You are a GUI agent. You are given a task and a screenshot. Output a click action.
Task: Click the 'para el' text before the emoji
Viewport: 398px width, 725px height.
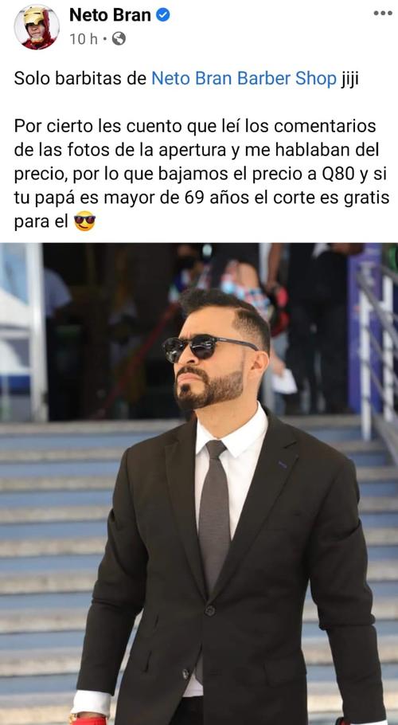[41, 222]
